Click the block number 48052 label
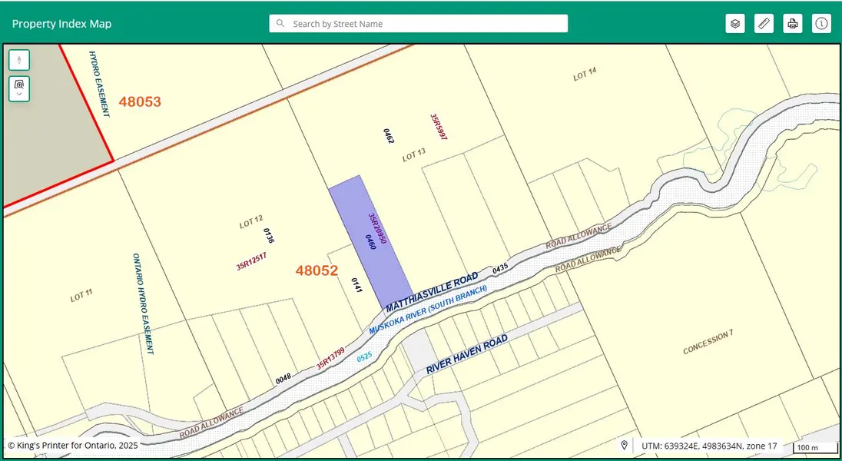Viewport: 842px width, 461px height. (x=317, y=270)
